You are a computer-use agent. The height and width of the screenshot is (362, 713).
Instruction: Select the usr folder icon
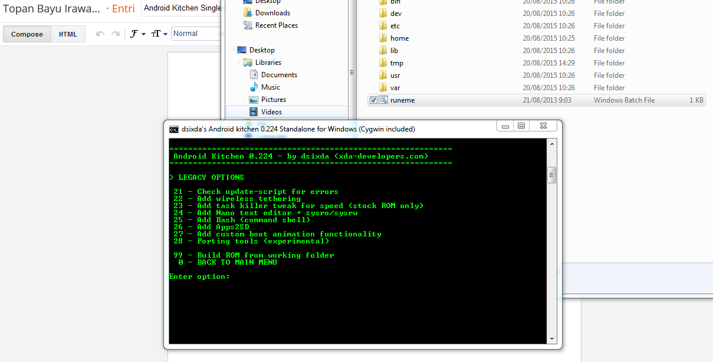(383, 75)
